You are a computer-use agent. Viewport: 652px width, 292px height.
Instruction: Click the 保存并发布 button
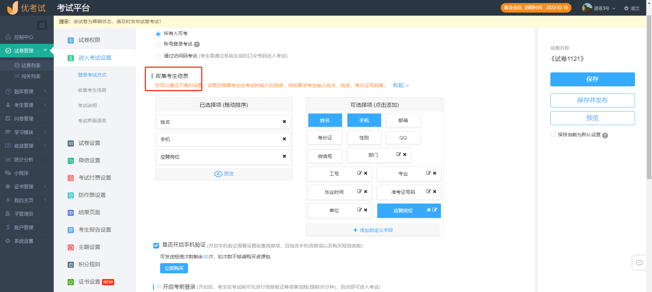tap(593, 100)
